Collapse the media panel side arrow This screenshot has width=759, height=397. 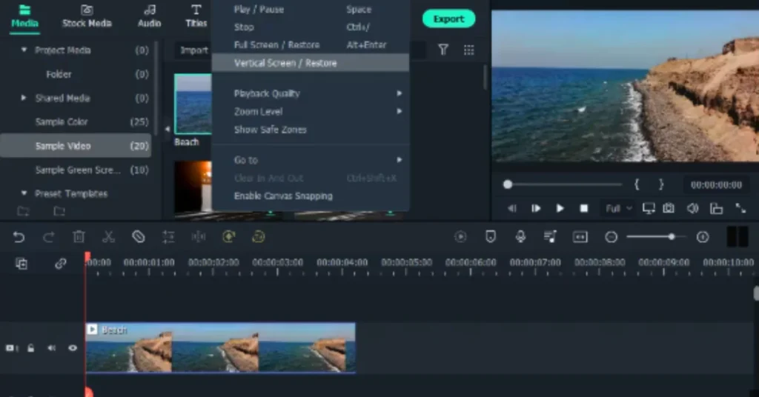167,129
